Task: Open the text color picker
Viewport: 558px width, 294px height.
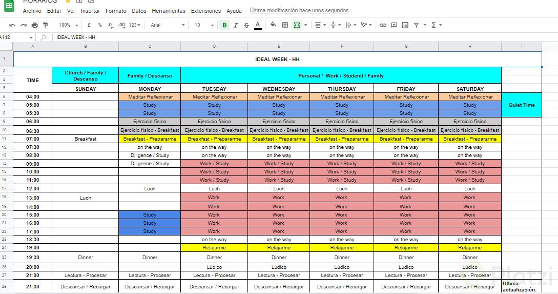Action: pos(258,25)
